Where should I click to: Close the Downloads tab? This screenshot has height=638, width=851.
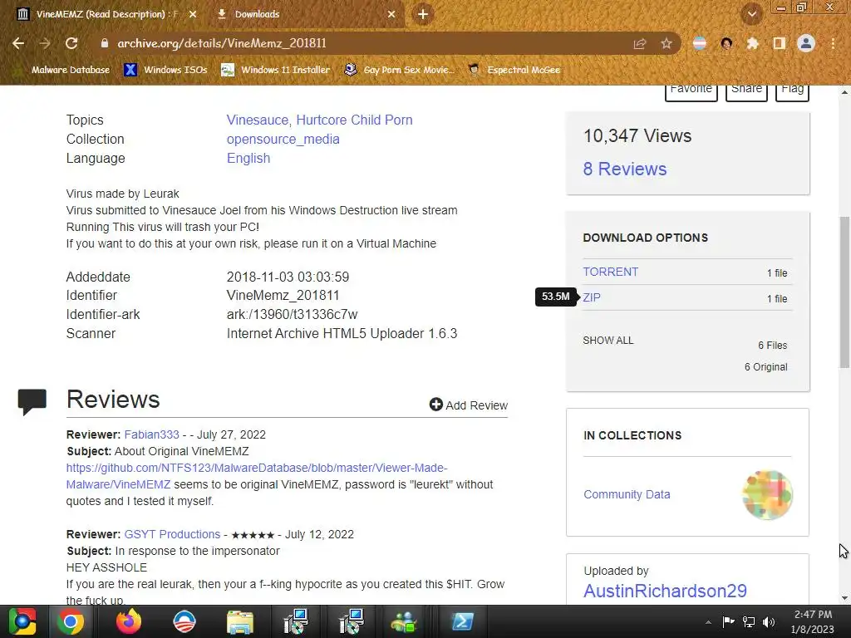click(x=391, y=14)
